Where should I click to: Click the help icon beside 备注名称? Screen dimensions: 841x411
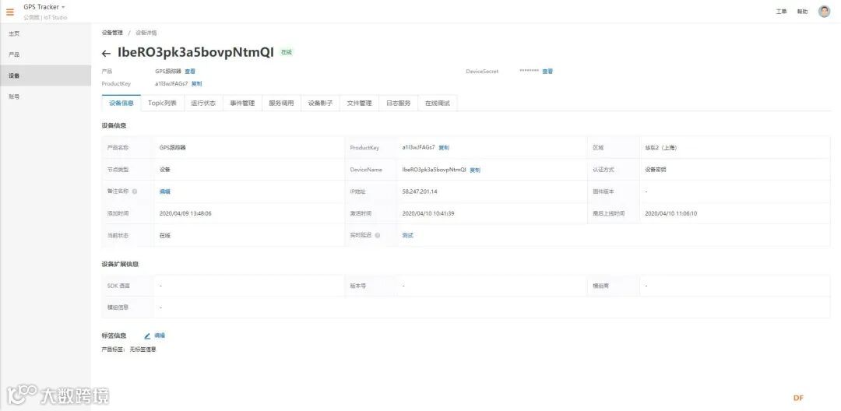(134, 191)
